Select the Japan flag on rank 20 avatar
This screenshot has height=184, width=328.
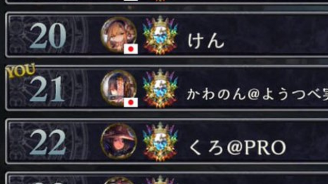pyautogui.click(x=131, y=49)
